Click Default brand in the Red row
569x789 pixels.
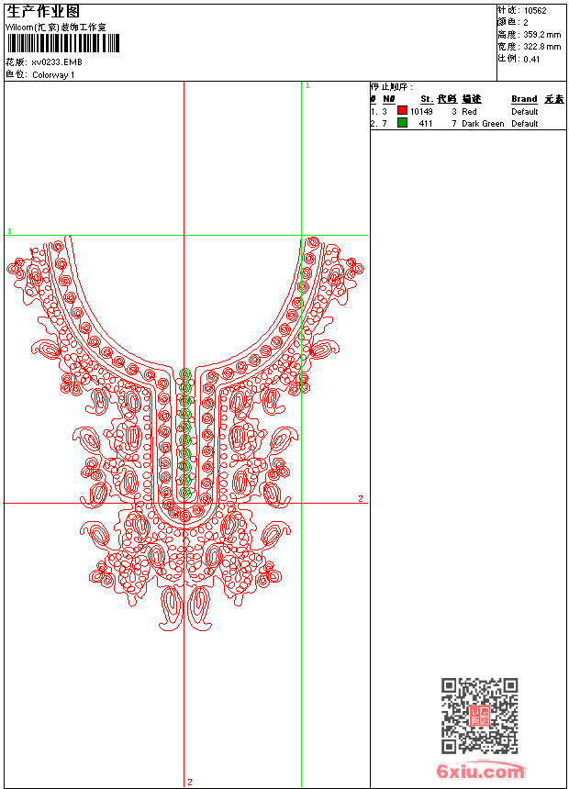coord(525,112)
